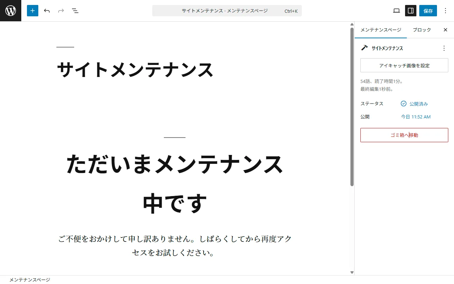
Task: Click アイキャッチ画像を設定 button
Action: pos(404,66)
